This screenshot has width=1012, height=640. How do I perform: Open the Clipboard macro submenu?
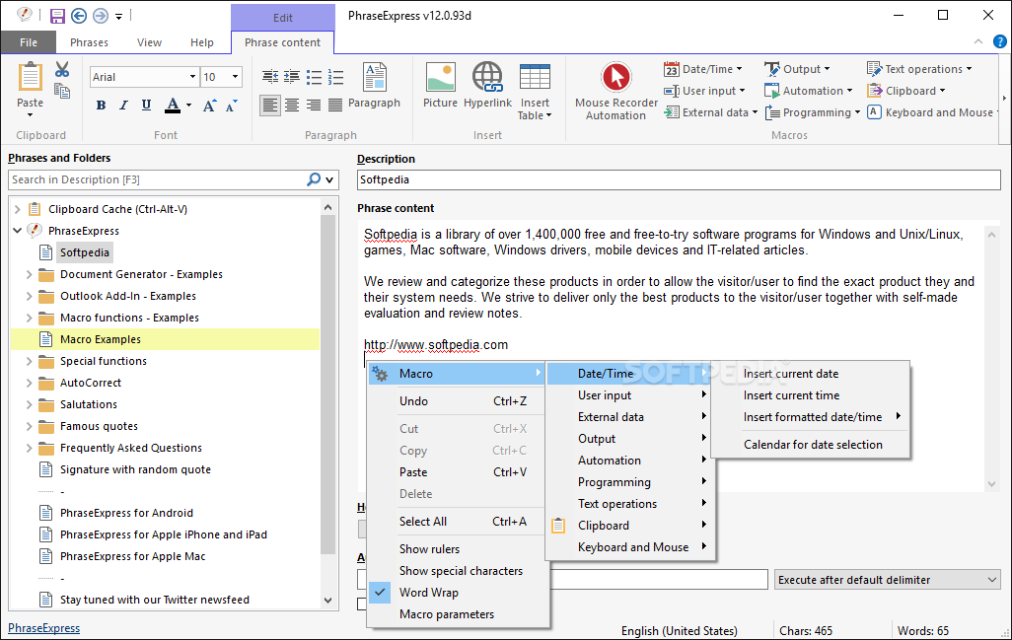pos(629,526)
